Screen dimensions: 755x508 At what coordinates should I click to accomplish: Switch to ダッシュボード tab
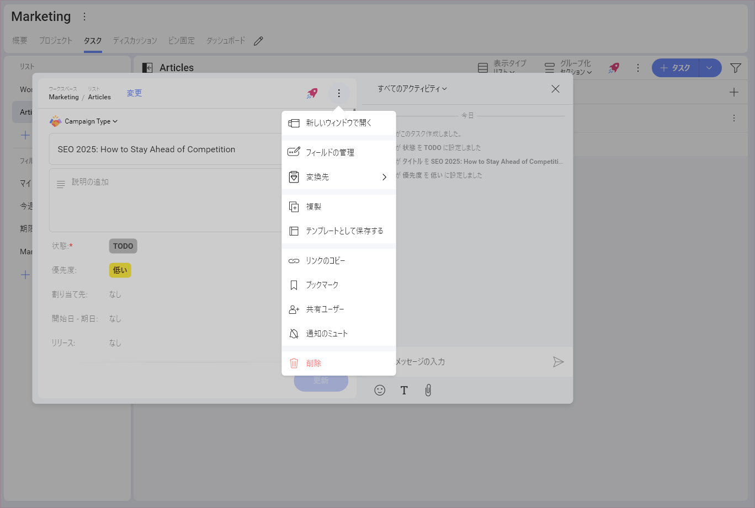tap(226, 40)
